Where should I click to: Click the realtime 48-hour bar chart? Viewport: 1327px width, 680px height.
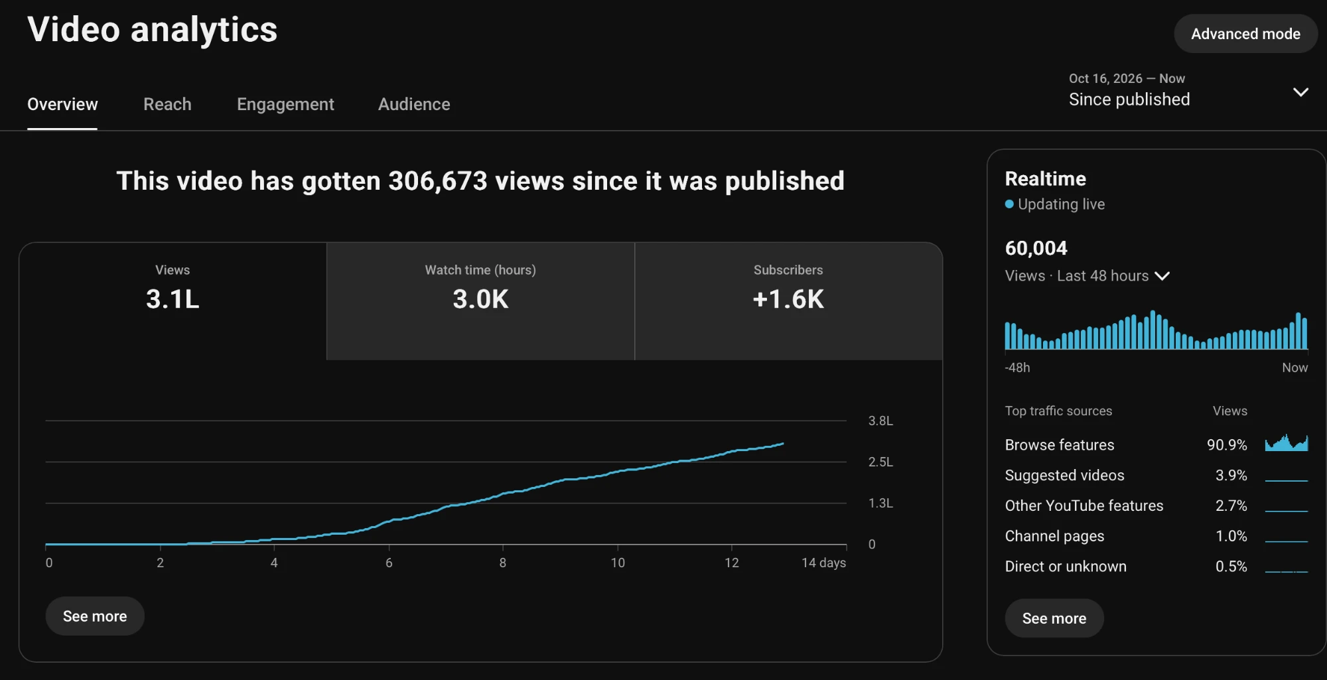click(x=1156, y=330)
